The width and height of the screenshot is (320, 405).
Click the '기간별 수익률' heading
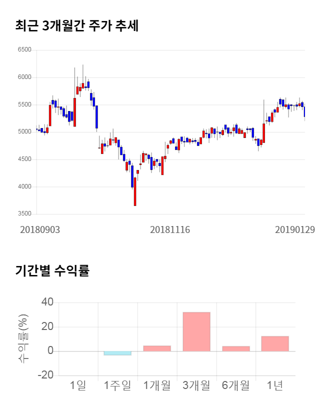click(52, 271)
